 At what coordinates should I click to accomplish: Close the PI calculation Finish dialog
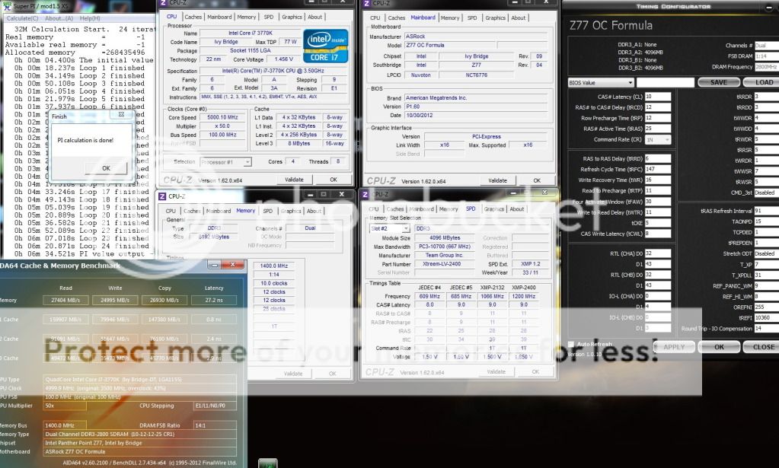pyautogui.click(x=121, y=116)
